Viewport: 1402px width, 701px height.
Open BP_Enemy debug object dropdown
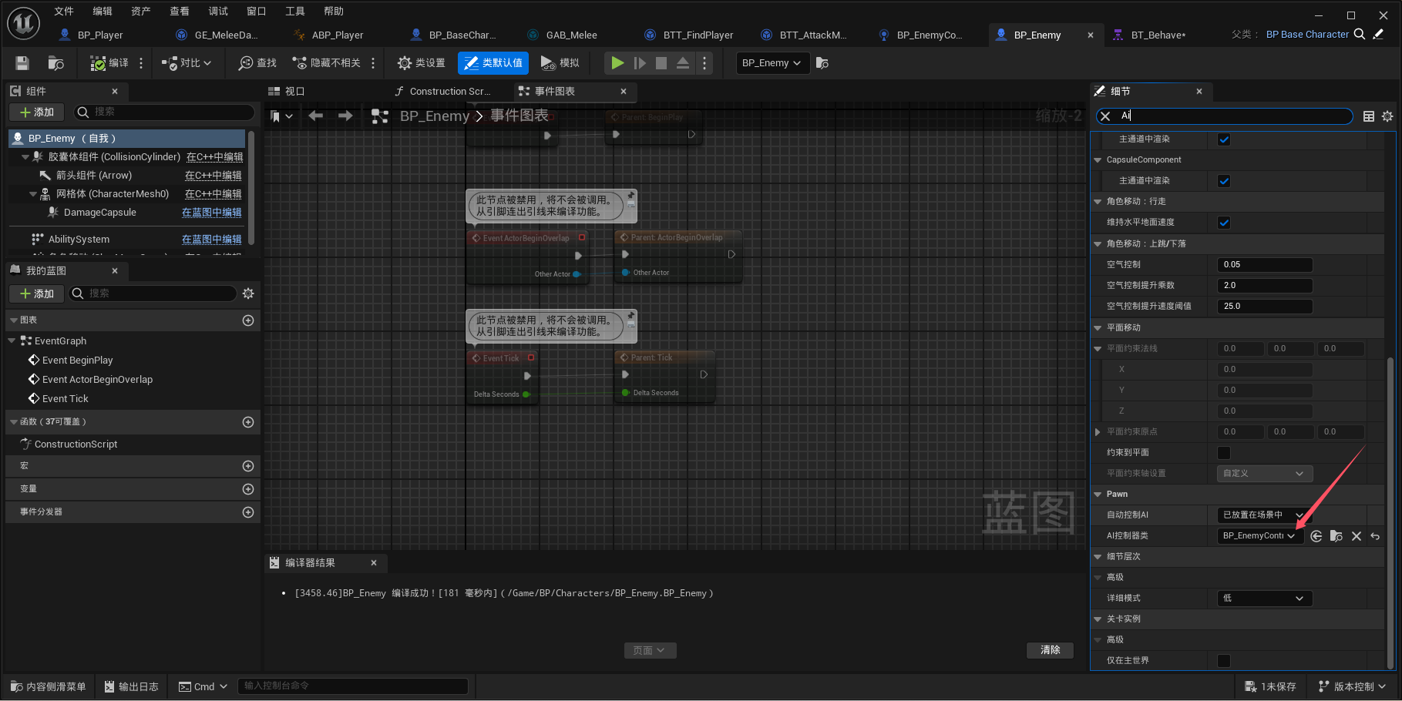772,63
